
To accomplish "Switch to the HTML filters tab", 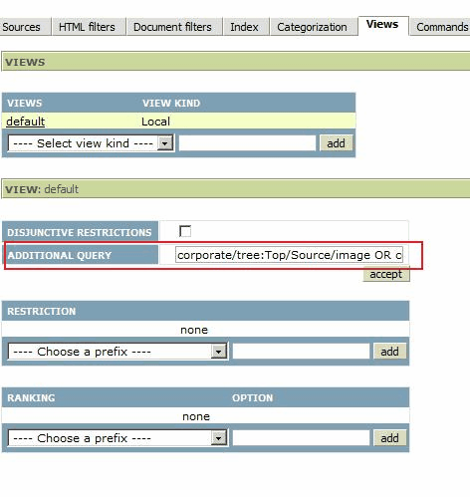I will point(87,27).
